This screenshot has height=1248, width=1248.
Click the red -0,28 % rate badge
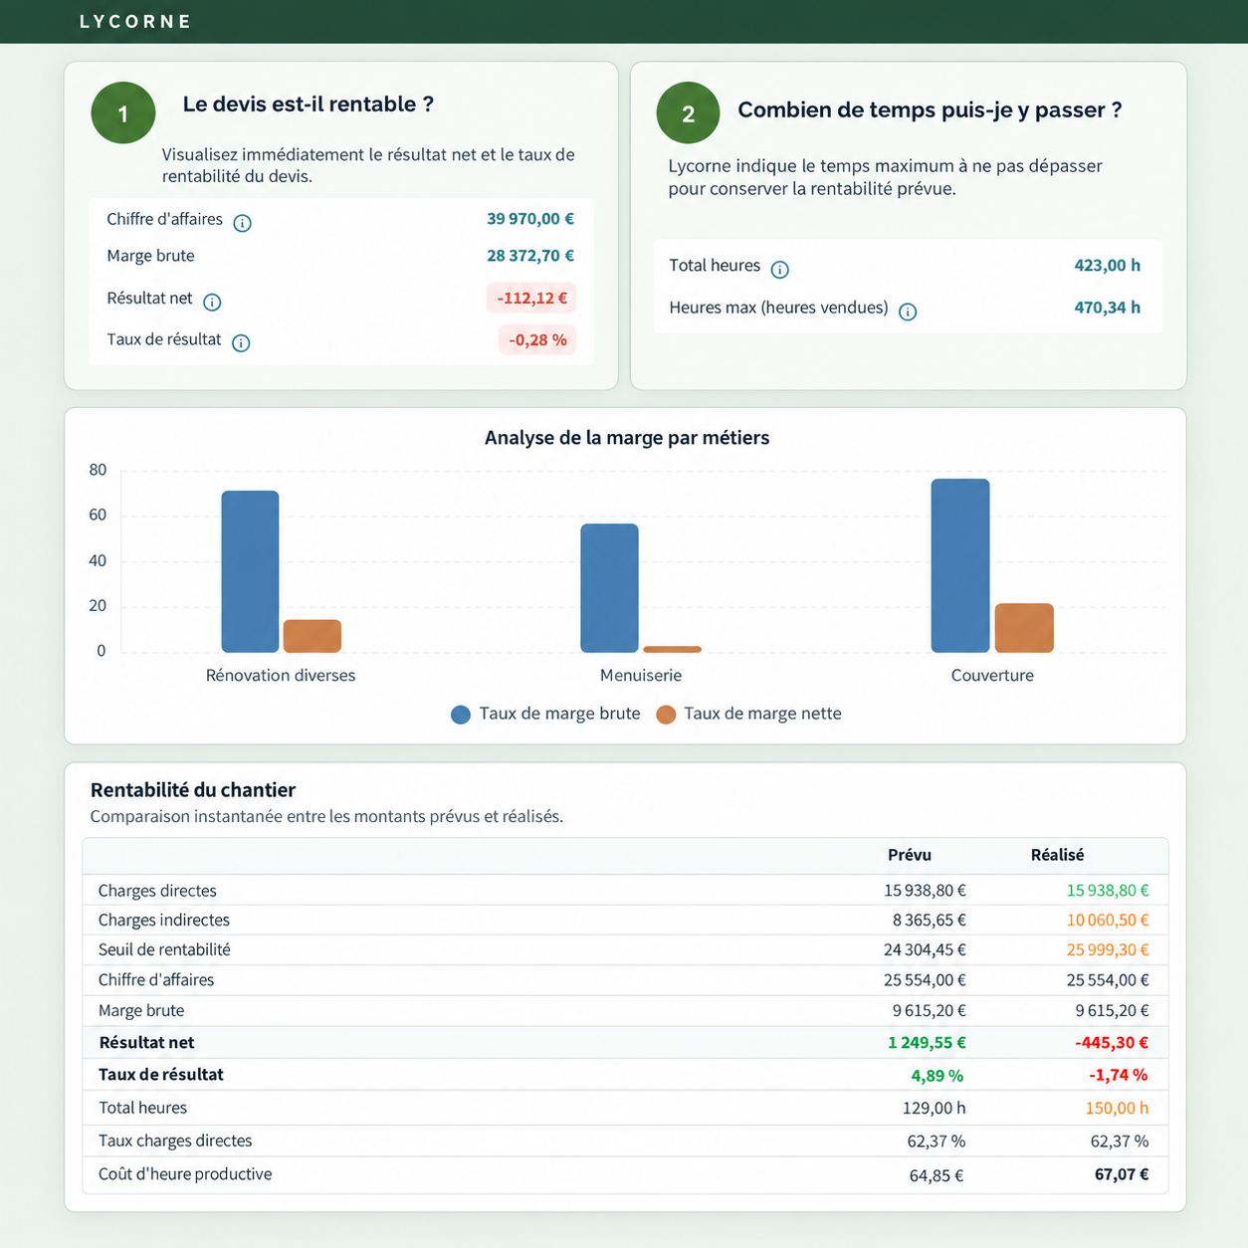pyautogui.click(x=537, y=340)
